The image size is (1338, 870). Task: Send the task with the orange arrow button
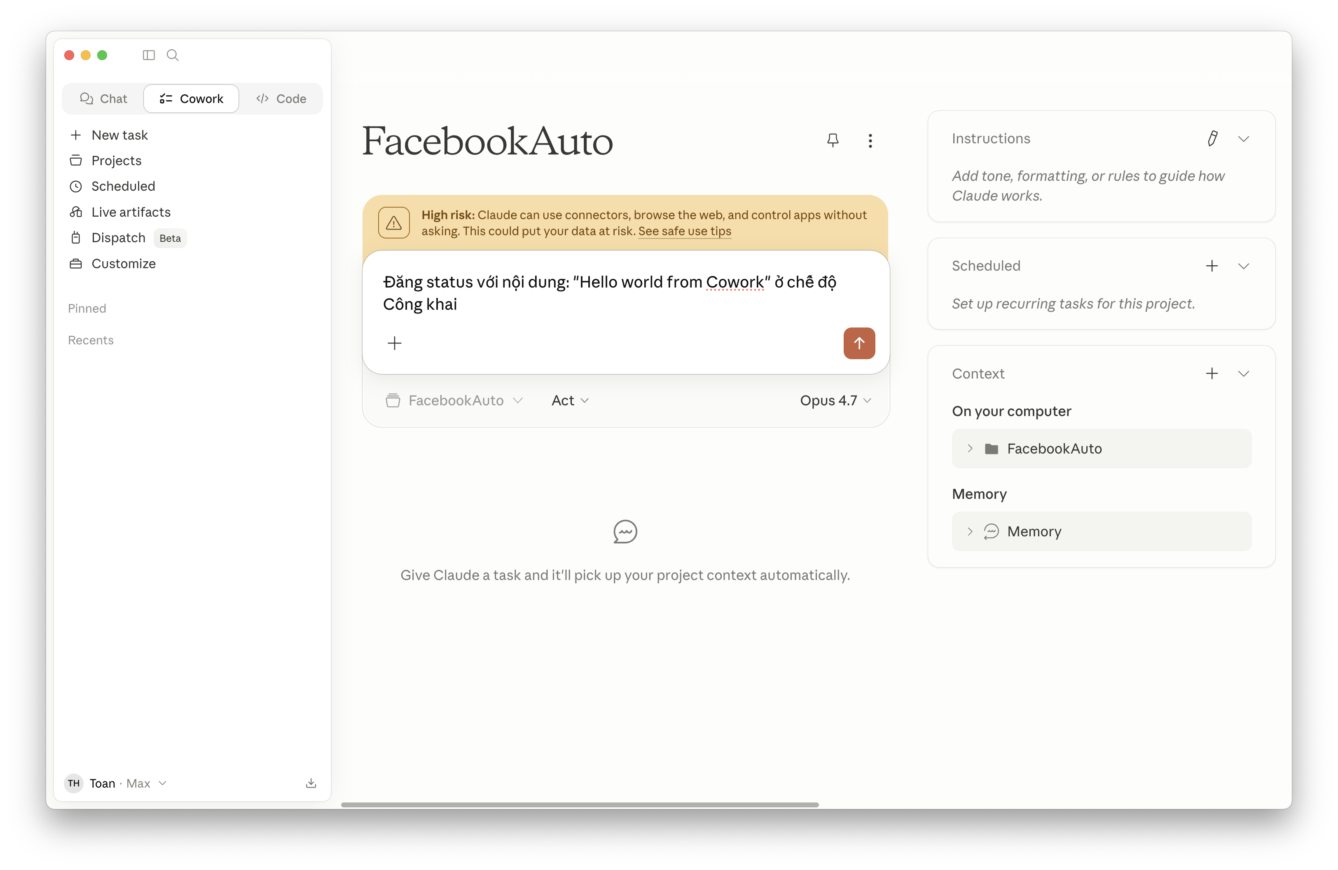pyautogui.click(x=858, y=344)
